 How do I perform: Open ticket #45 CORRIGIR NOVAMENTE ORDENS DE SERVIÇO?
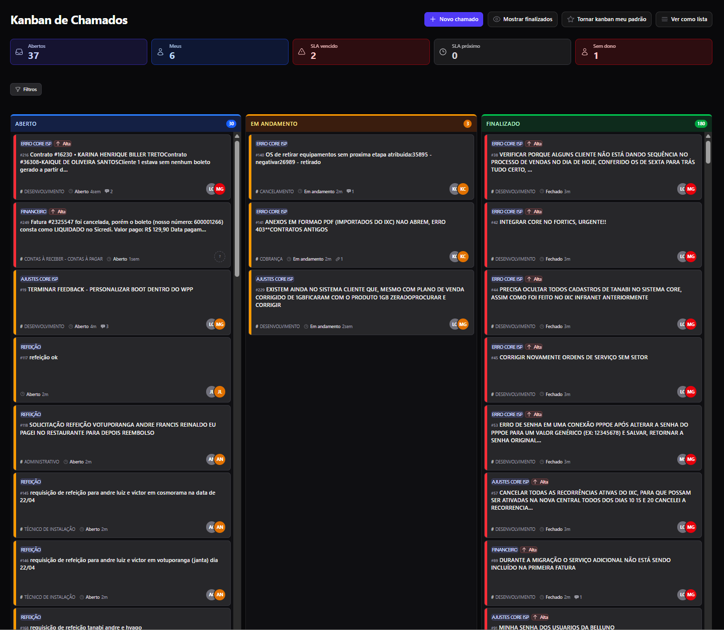pyautogui.click(x=593, y=370)
